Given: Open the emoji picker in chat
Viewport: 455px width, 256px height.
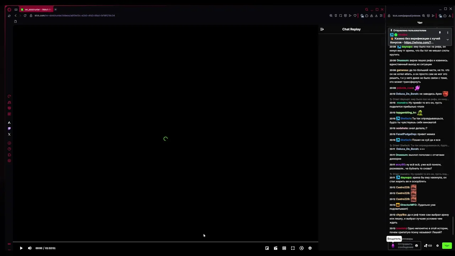Looking at the screenshot, I should point(417,246).
